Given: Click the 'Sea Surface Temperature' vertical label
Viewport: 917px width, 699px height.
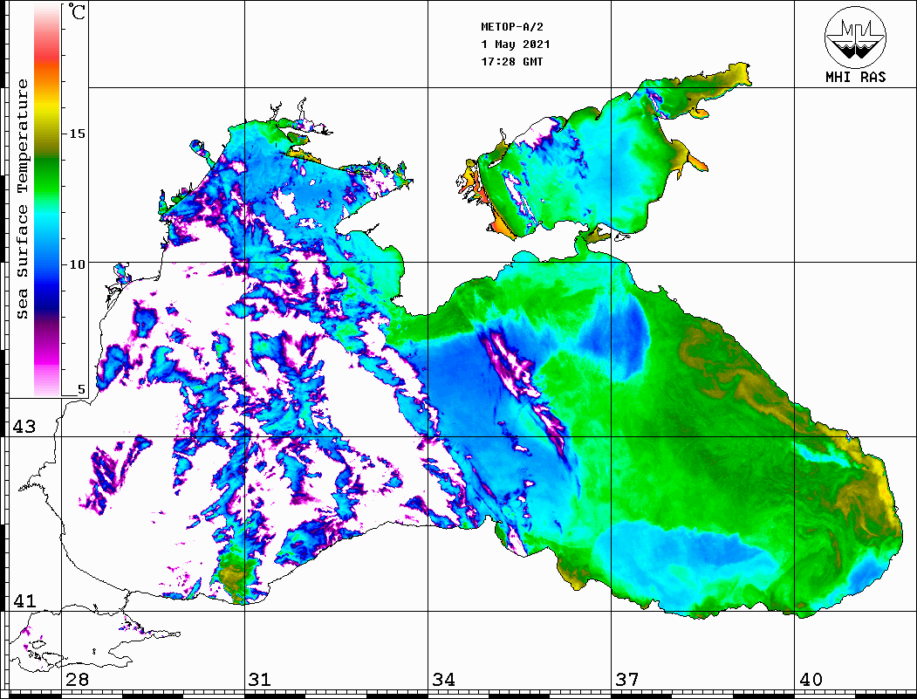Looking at the screenshot, I should point(22,199).
